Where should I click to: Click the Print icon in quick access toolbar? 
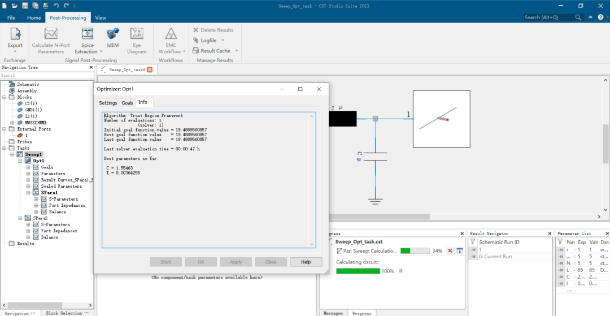pyautogui.click(x=46, y=6)
